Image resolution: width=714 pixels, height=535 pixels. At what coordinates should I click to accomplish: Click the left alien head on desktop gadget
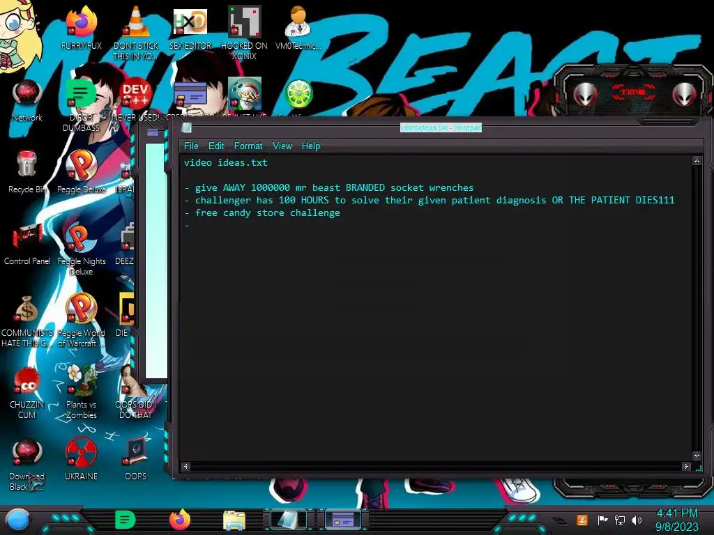point(585,94)
